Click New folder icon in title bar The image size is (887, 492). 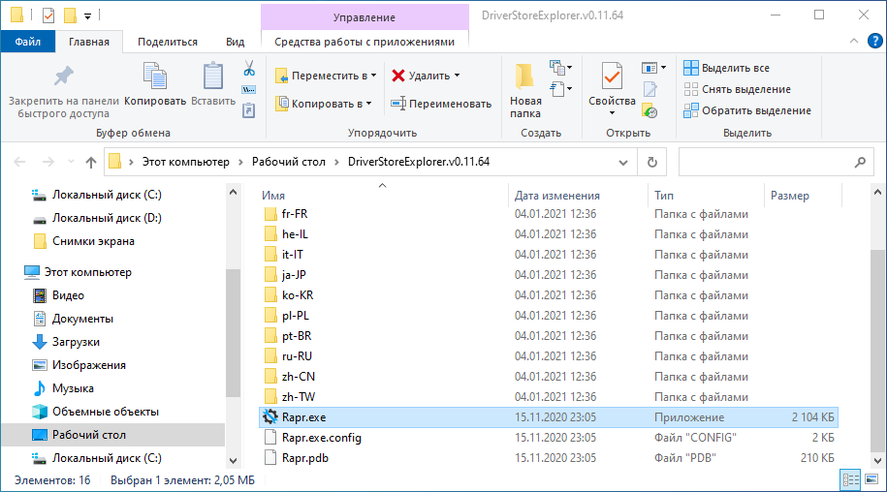coord(70,15)
